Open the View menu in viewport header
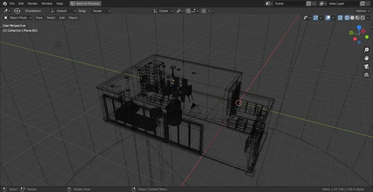Viewport: 373px width, 192px height. [39, 18]
